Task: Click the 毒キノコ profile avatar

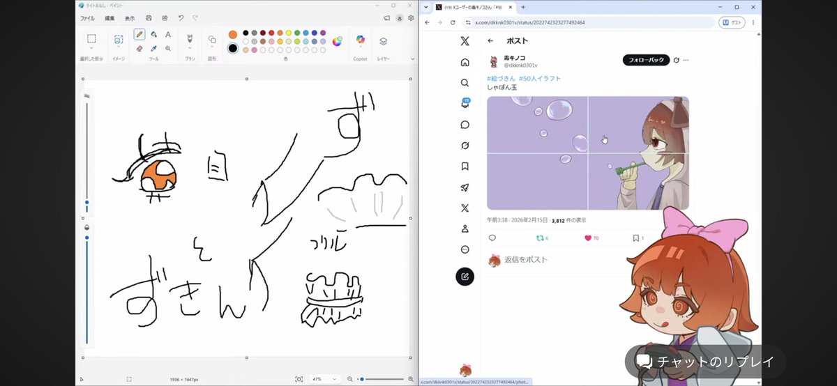Action: pyautogui.click(x=494, y=61)
